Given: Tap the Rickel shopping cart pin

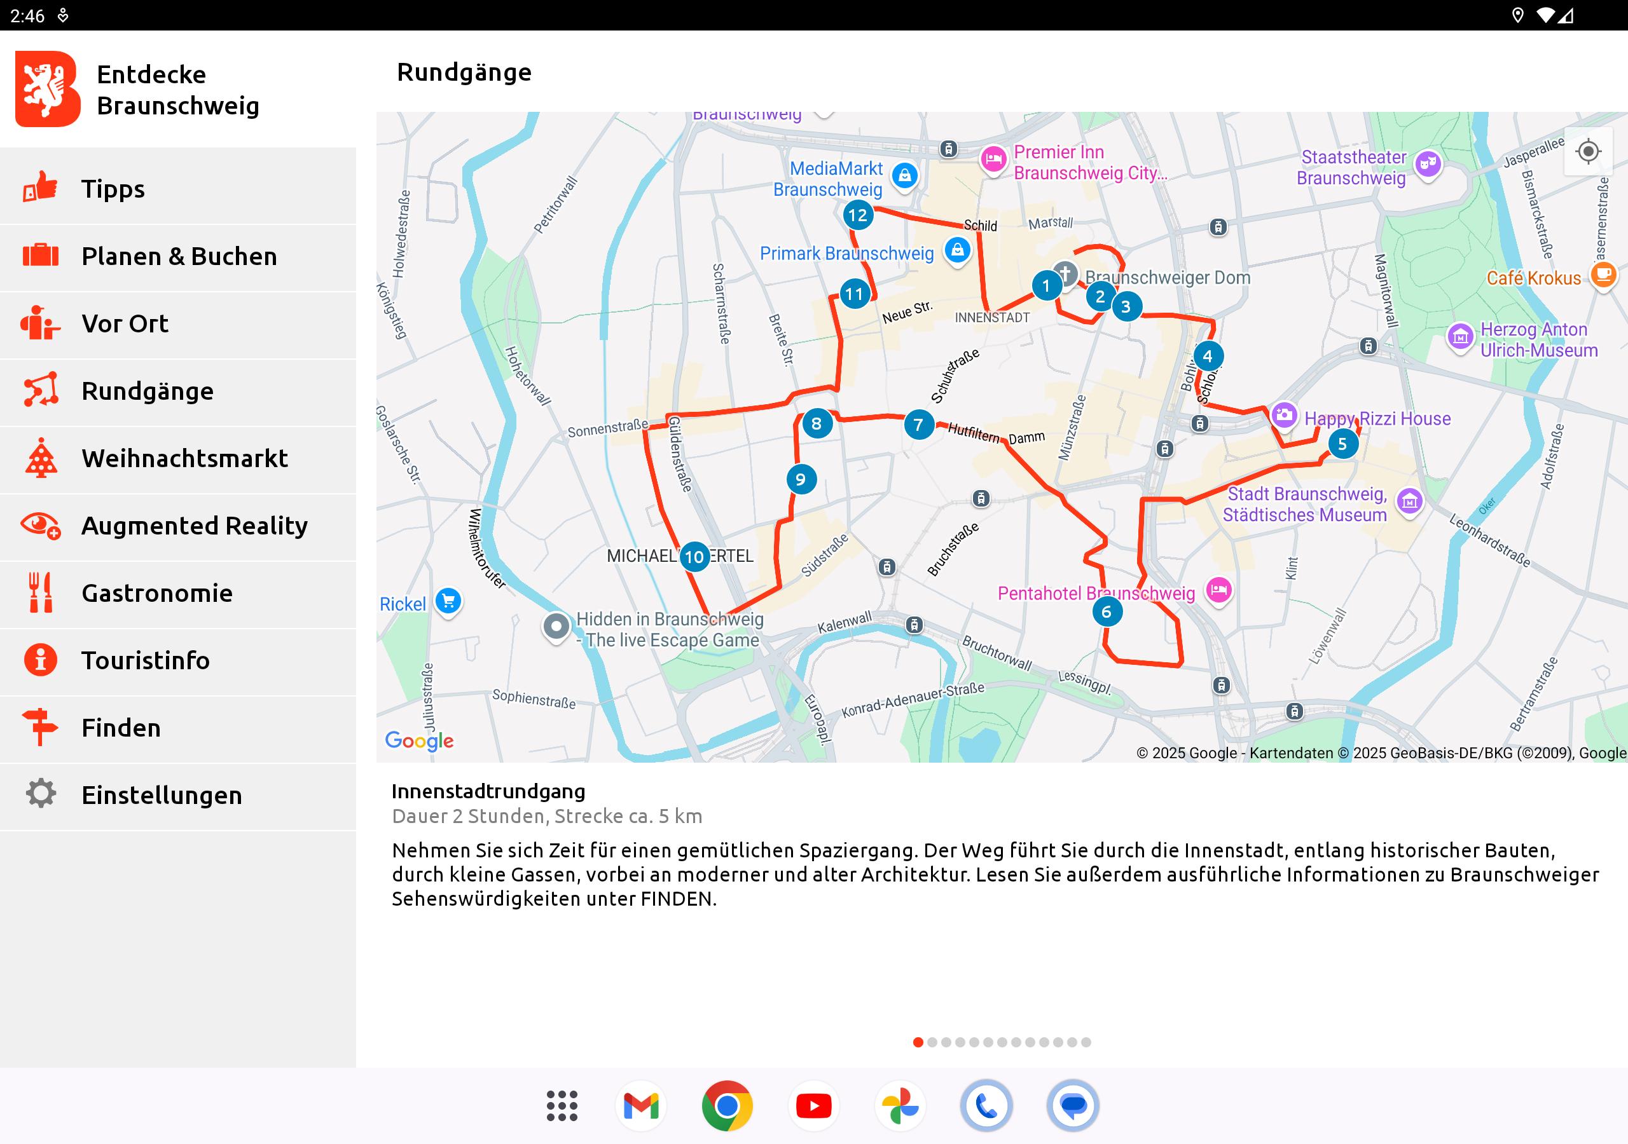Looking at the screenshot, I should click(x=448, y=602).
